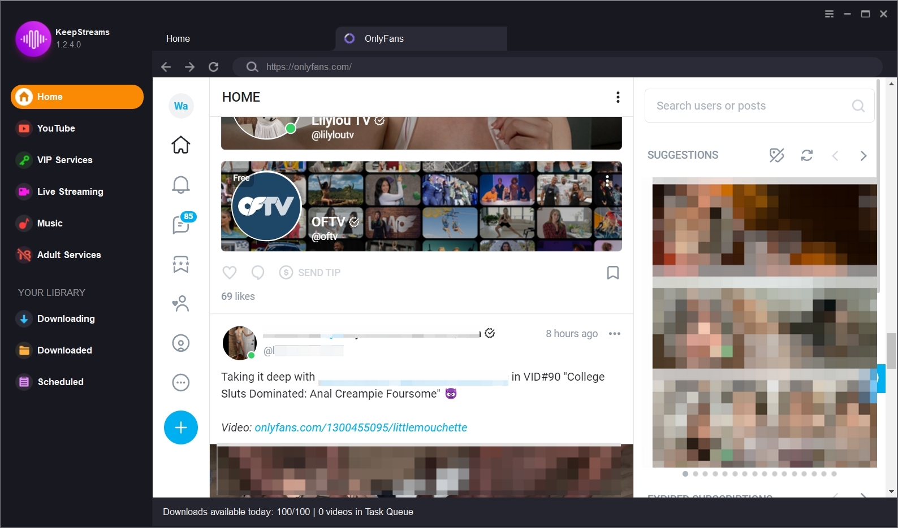Screen dimensions: 898x528
Task: Click the KeepStreams logo icon
Action: click(33, 38)
